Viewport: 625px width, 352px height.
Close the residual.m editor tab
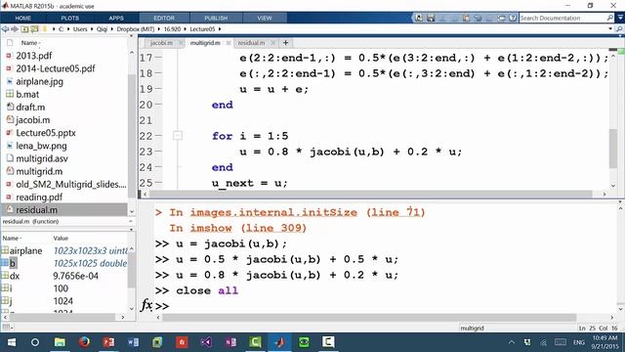coord(272,43)
